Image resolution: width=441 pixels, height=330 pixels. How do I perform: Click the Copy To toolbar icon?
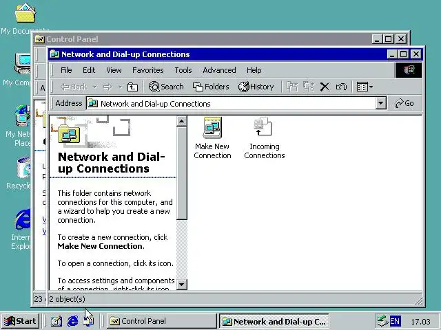(x=309, y=87)
